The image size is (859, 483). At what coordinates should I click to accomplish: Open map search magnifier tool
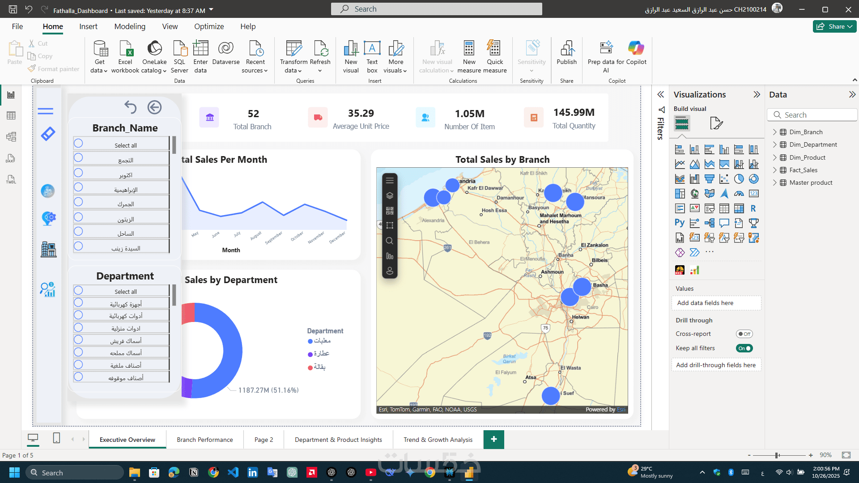tap(390, 241)
